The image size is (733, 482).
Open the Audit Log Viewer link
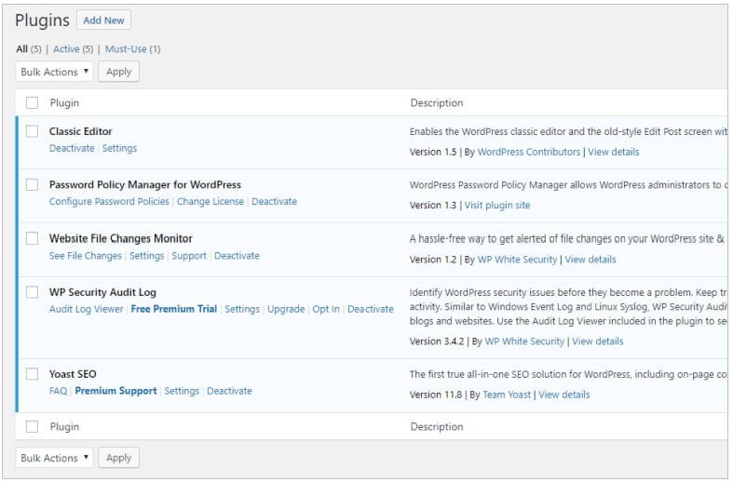(87, 309)
